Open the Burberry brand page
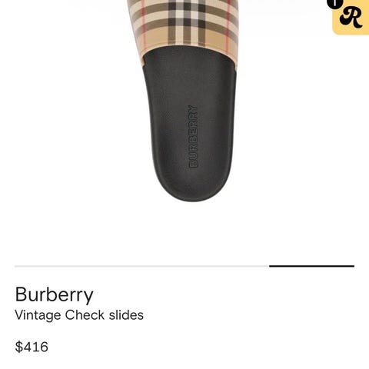Image resolution: width=369 pixels, height=369 pixels. pyautogui.click(x=54, y=294)
